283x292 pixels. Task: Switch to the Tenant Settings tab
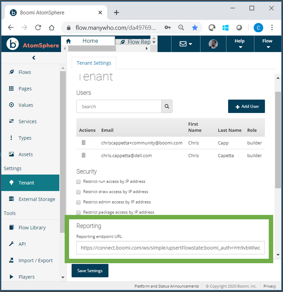click(x=94, y=63)
